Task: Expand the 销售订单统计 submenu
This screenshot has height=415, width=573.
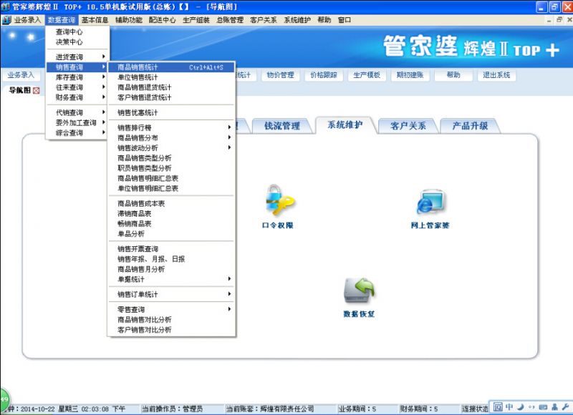Action: [x=171, y=294]
